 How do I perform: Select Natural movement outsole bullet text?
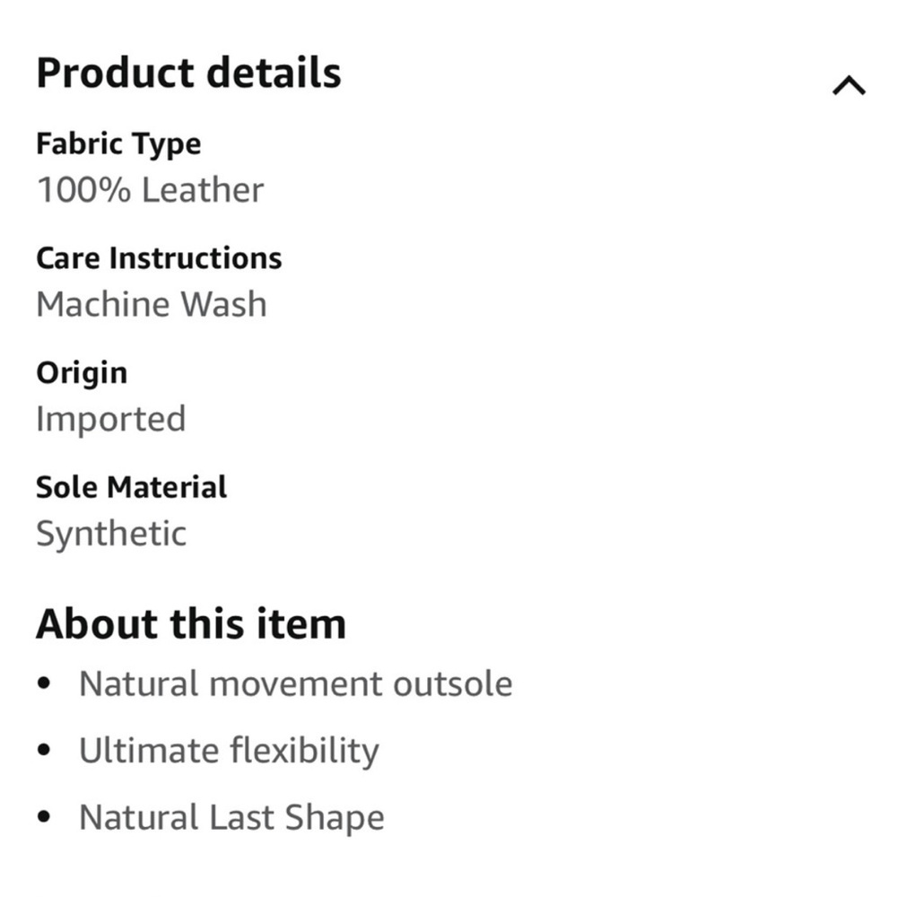pos(296,684)
